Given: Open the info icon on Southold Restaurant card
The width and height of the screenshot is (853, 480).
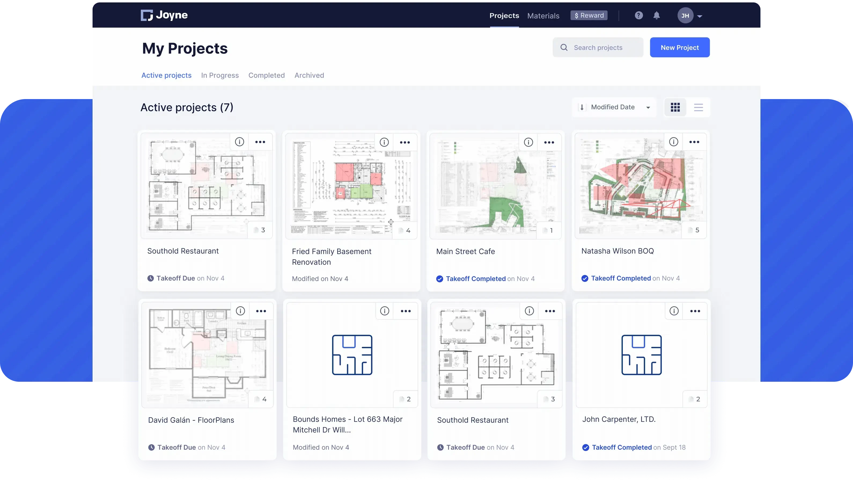Looking at the screenshot, I should (240, 141).
